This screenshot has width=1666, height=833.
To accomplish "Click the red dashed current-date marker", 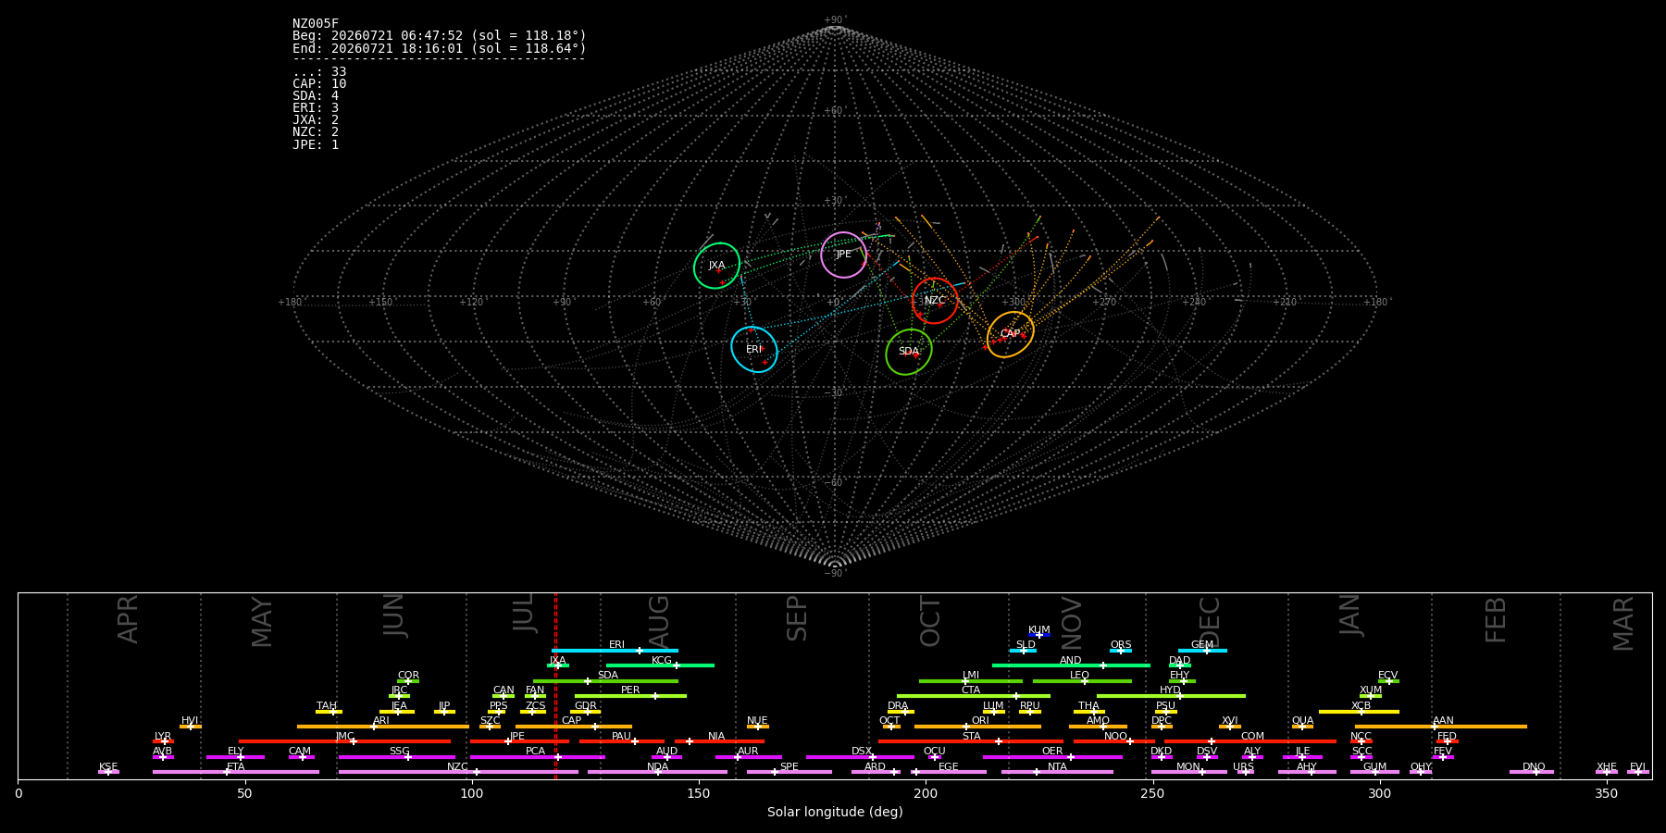I will tap(555, 686).
